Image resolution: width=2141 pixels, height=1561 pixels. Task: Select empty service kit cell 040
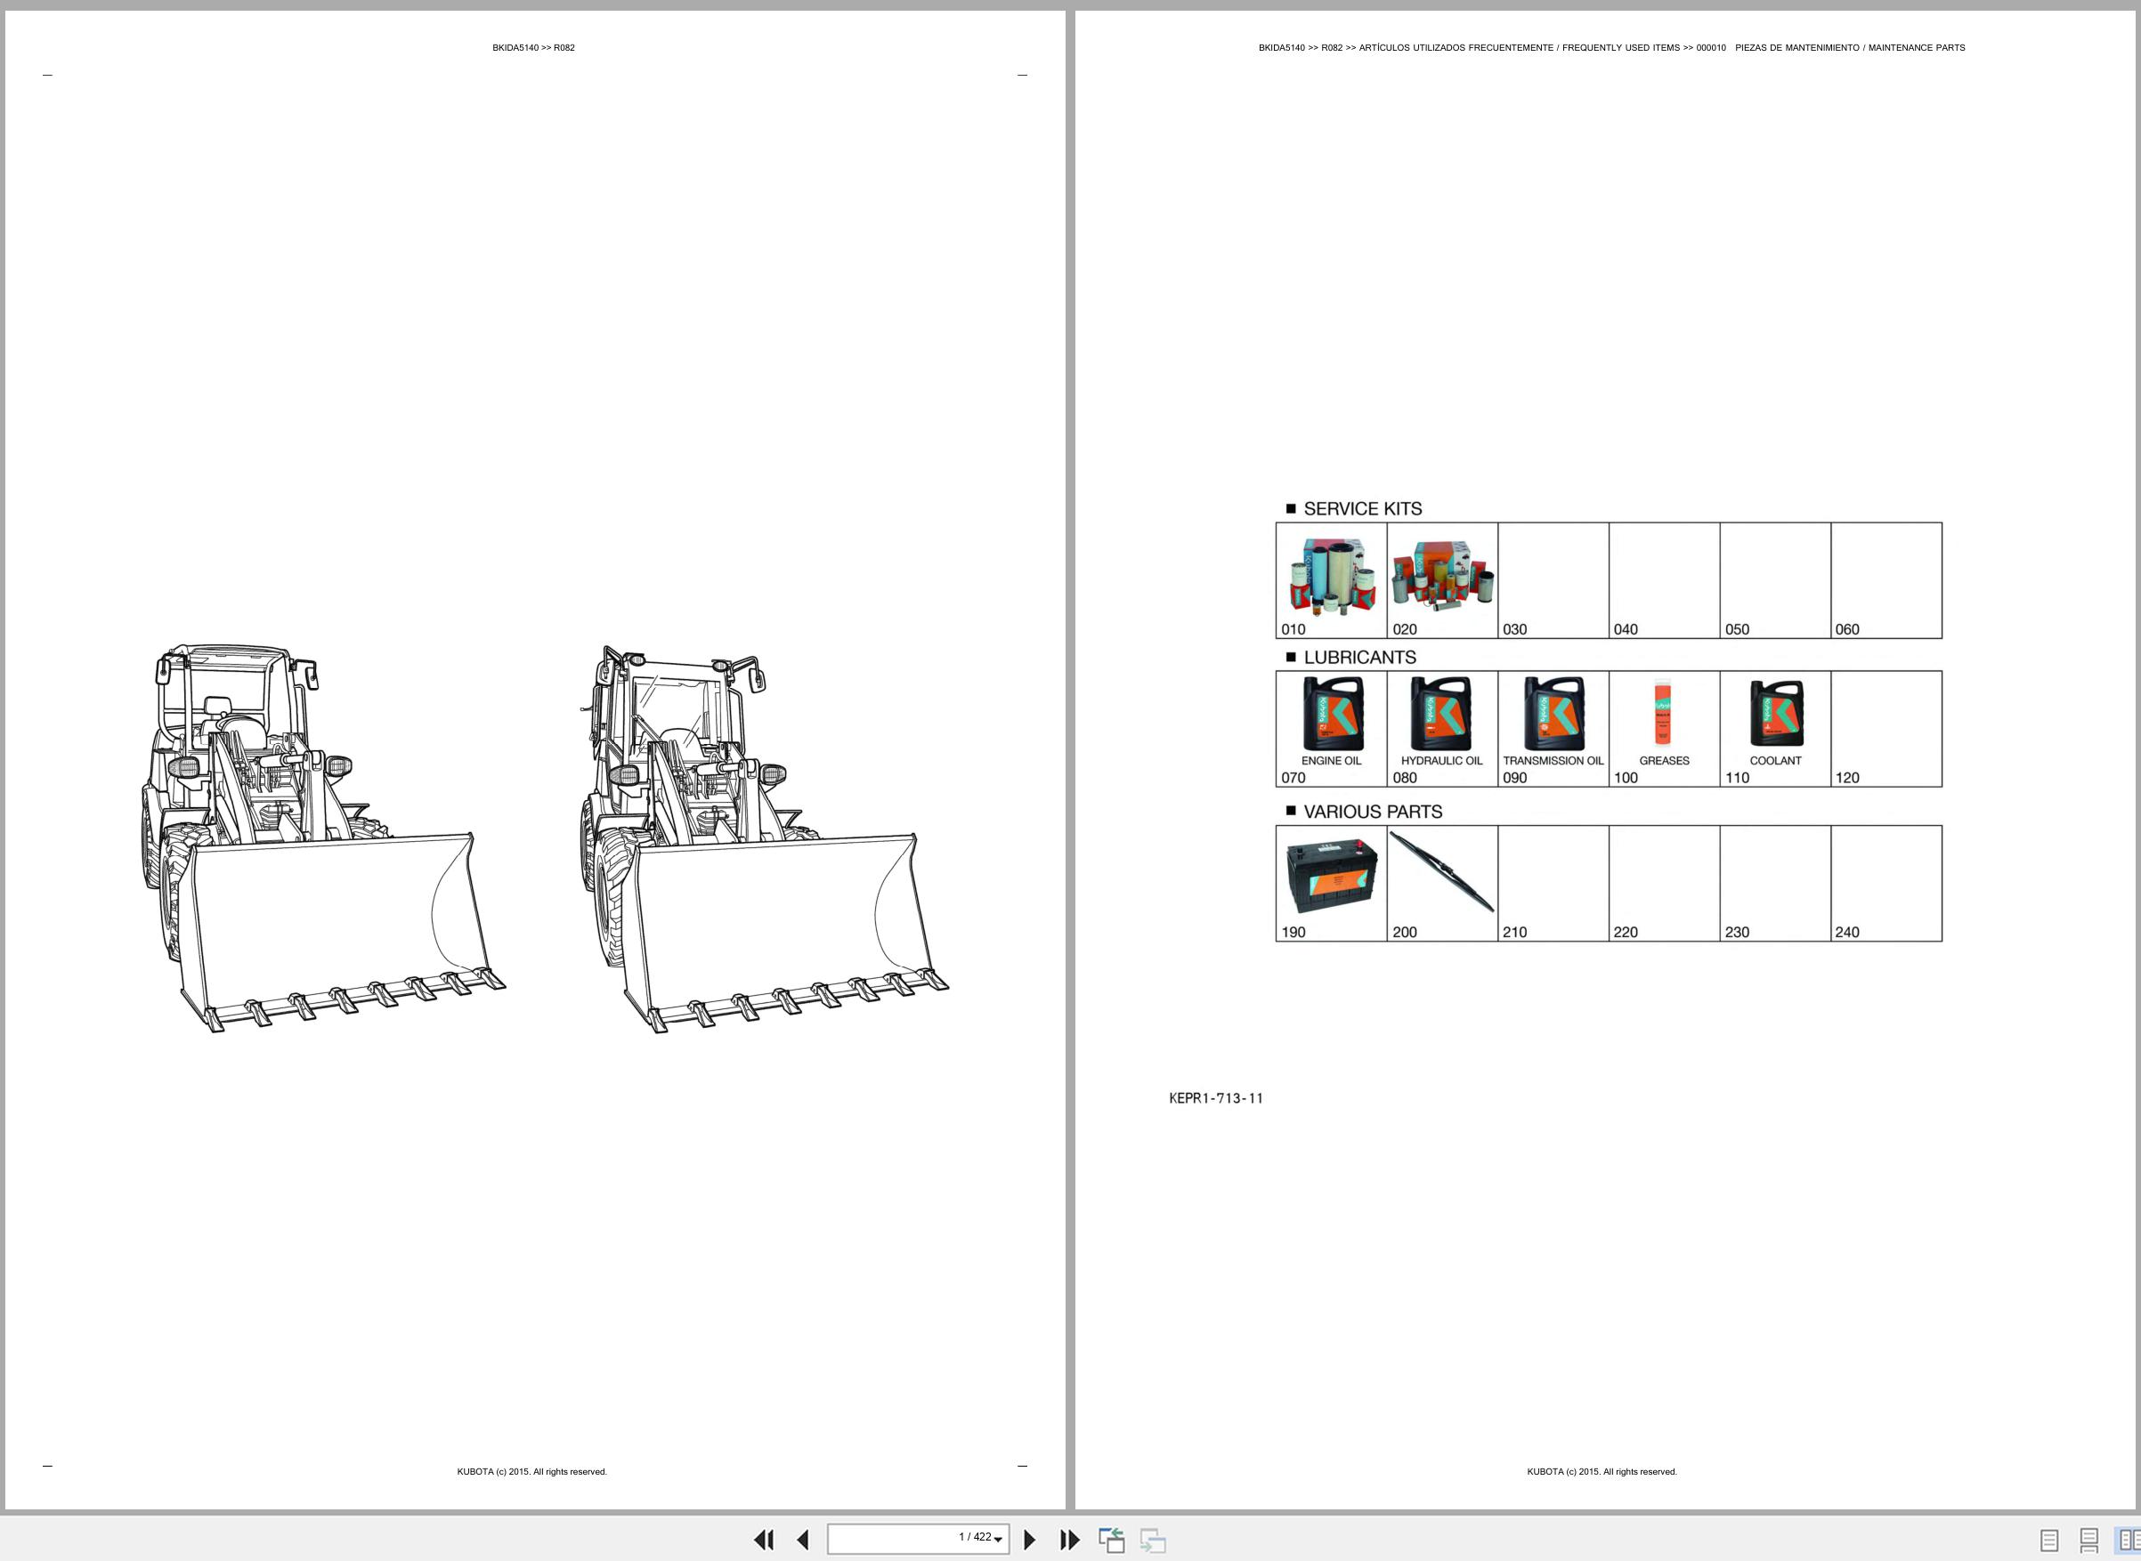[x=1665, y=580]
